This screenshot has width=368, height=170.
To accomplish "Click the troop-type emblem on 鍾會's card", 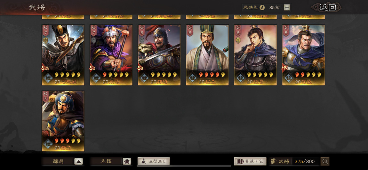I will [x=238, y=40].
